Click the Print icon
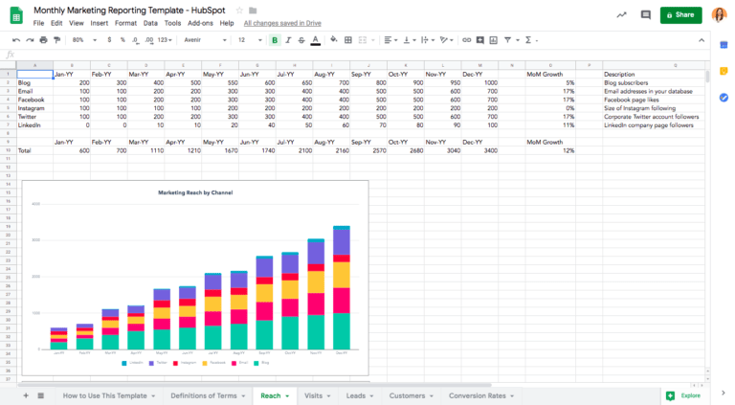 [43, 40]
